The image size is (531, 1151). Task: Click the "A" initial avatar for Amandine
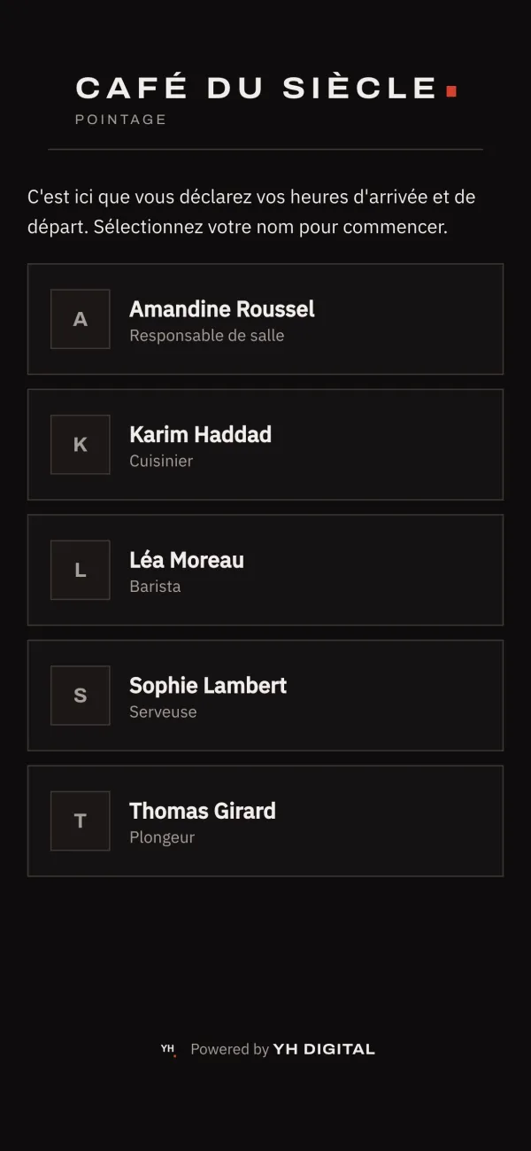coord(80,319)
